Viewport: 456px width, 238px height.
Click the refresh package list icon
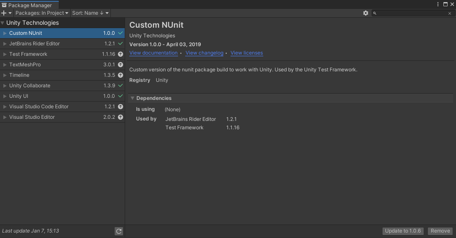(119, 231)
